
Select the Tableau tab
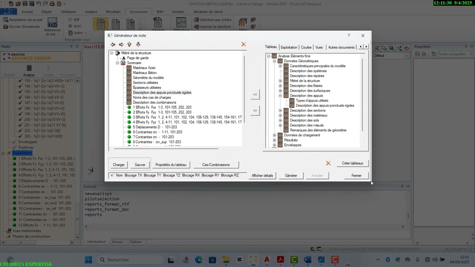click(x=271, y=47)
